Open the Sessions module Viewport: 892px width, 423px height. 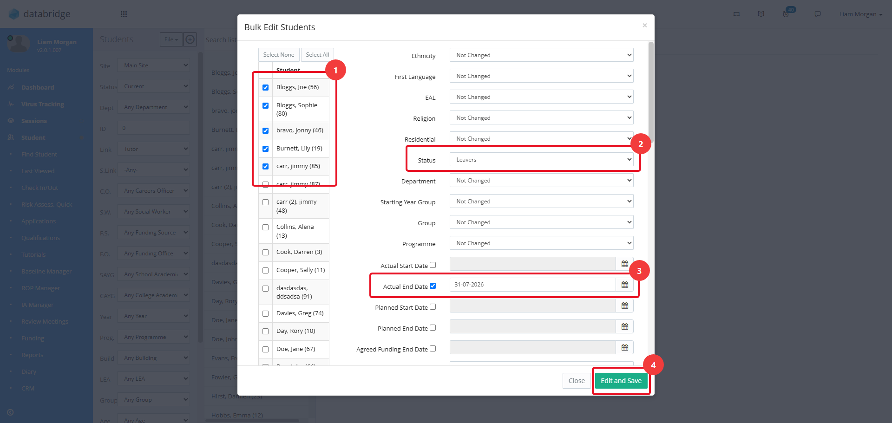(34, 121)
